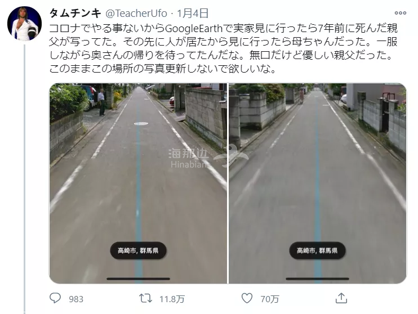Click the manhole cover in left photo
Image resolution: width=418 pixels, height=314 pixels.
pyautogui.click(x=141, y=124)
